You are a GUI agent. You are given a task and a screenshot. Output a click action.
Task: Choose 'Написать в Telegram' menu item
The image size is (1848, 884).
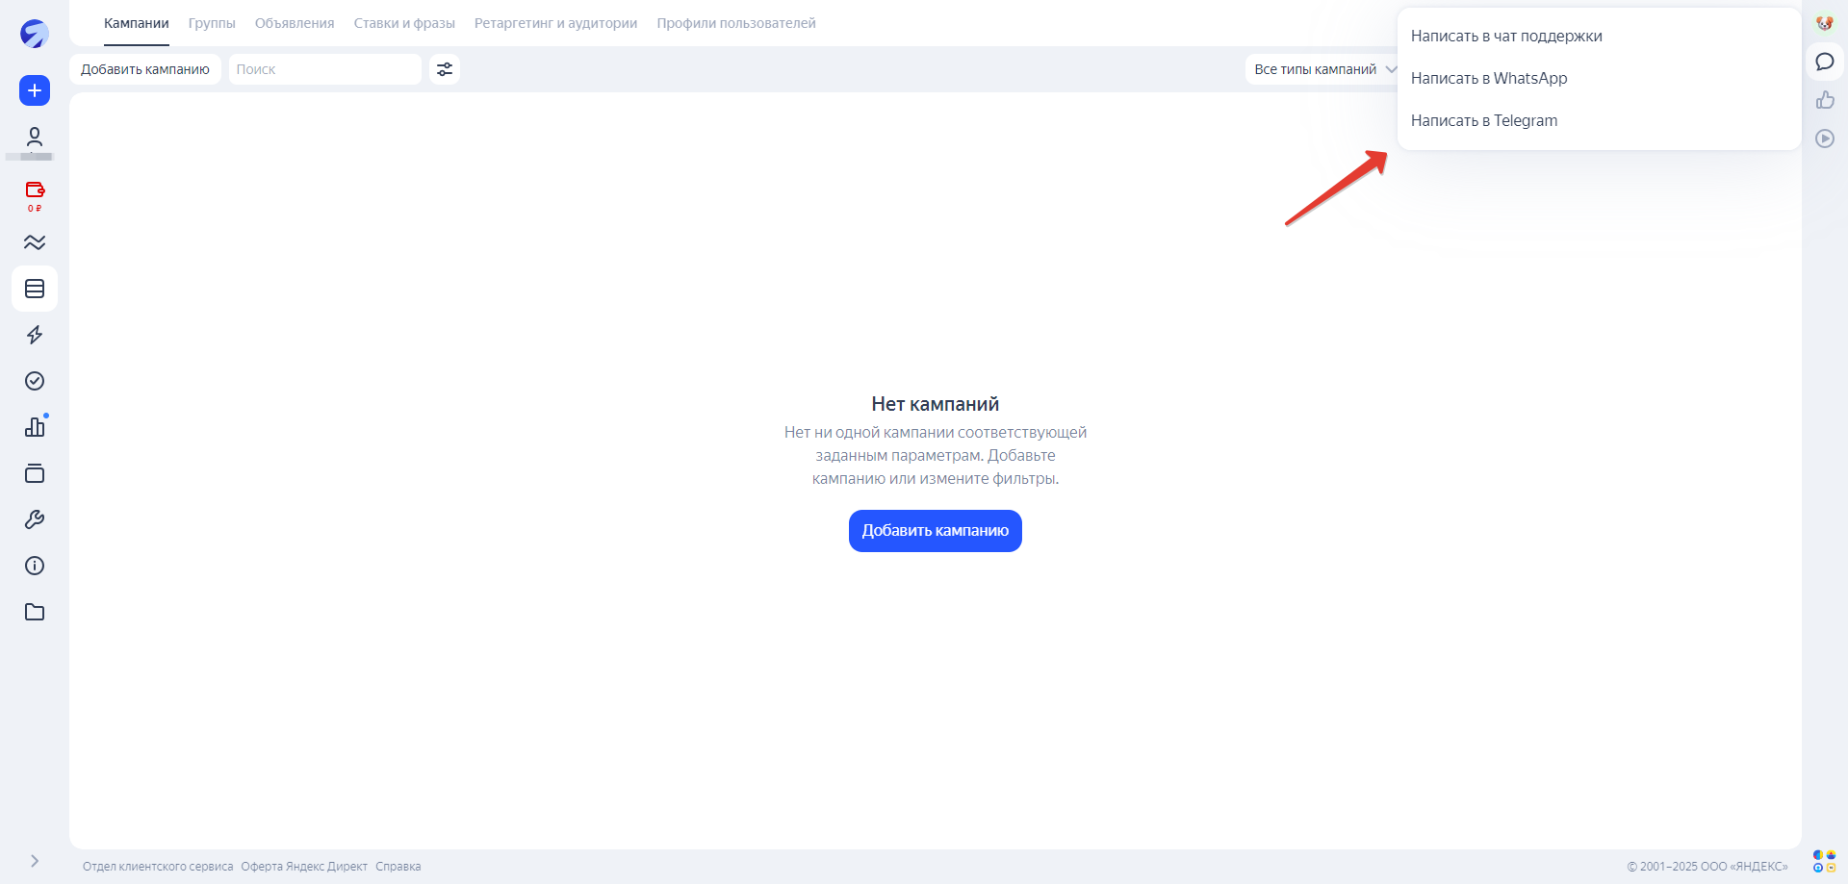pyautogui.click(x=1599, y=121)
